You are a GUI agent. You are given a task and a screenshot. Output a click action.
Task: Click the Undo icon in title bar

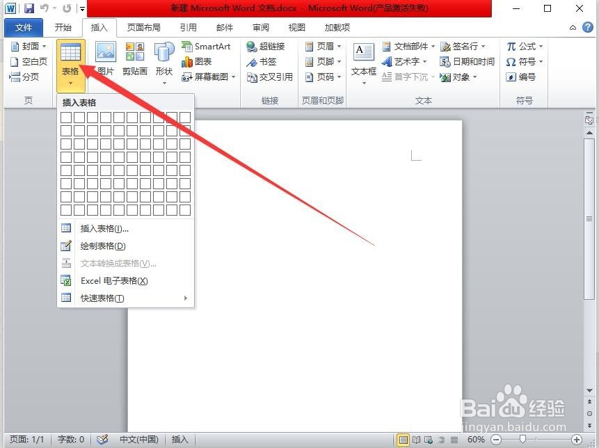45,8
